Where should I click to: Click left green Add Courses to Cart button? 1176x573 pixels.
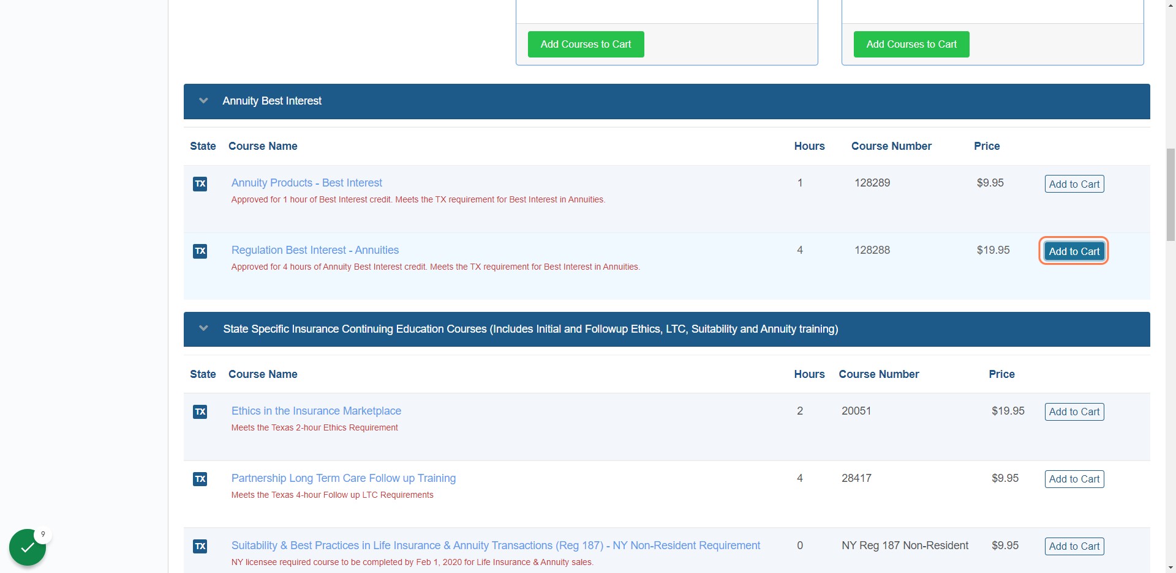click(x=586, y=44)
